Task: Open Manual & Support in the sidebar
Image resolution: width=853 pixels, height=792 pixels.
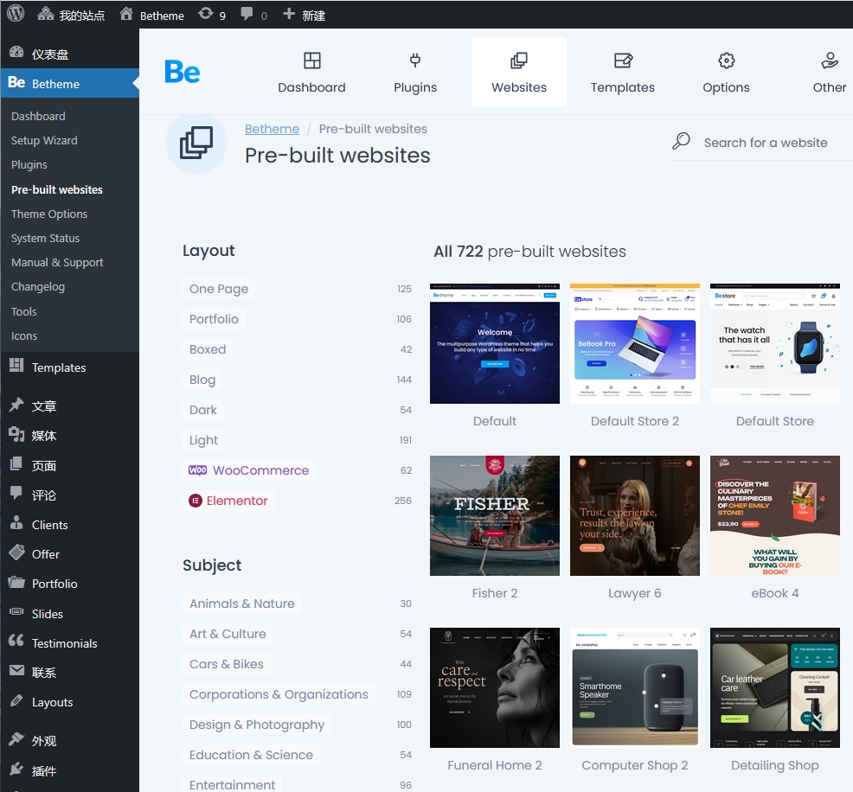Action: coord(57,262)
